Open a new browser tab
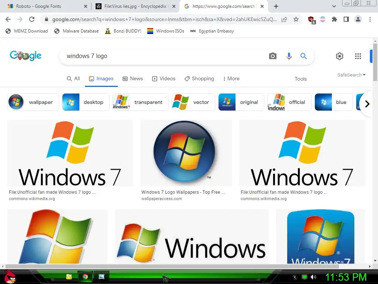Image resolution: width=378 pixels, height=284 pixels. click(x=276, y=6)
